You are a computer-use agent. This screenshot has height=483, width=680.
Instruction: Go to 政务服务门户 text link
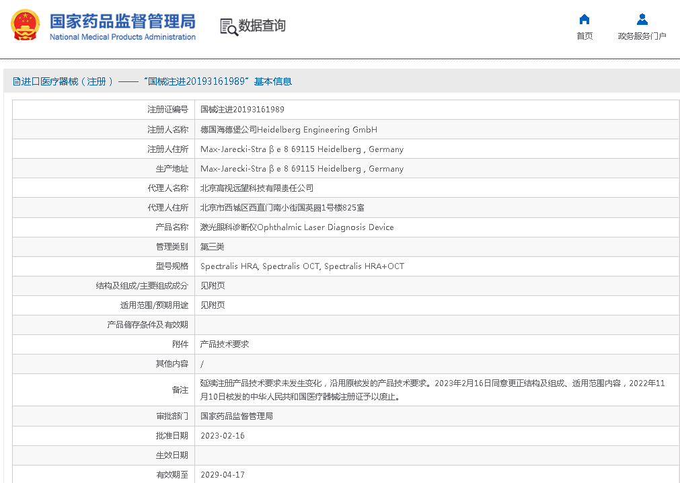(x=642, y=36)
